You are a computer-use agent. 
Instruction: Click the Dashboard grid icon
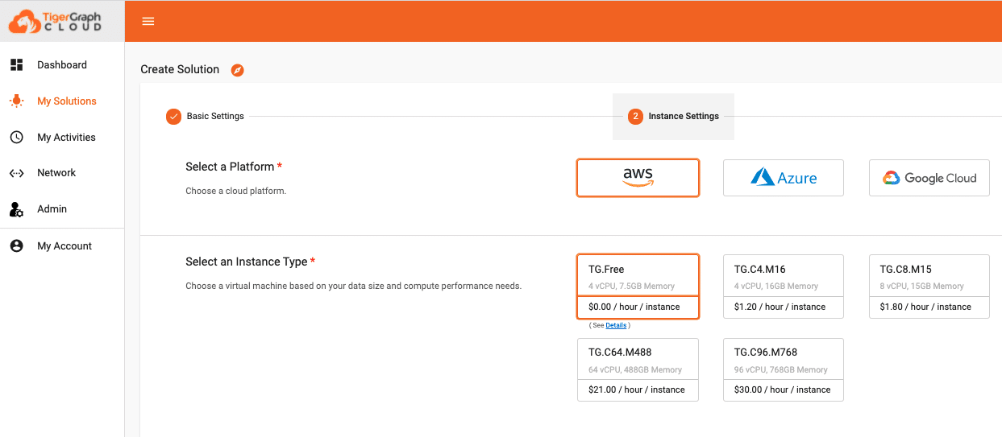click(x=16, y=65)
